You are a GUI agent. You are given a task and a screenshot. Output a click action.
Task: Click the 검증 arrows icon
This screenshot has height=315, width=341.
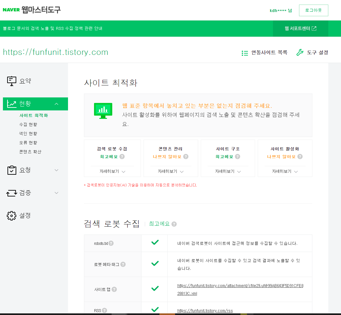tap(12, 193)
